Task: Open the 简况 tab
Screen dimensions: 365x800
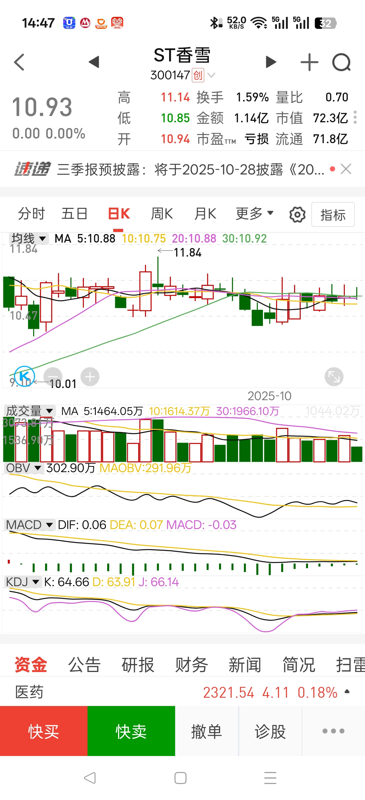Action: [299, 665]
